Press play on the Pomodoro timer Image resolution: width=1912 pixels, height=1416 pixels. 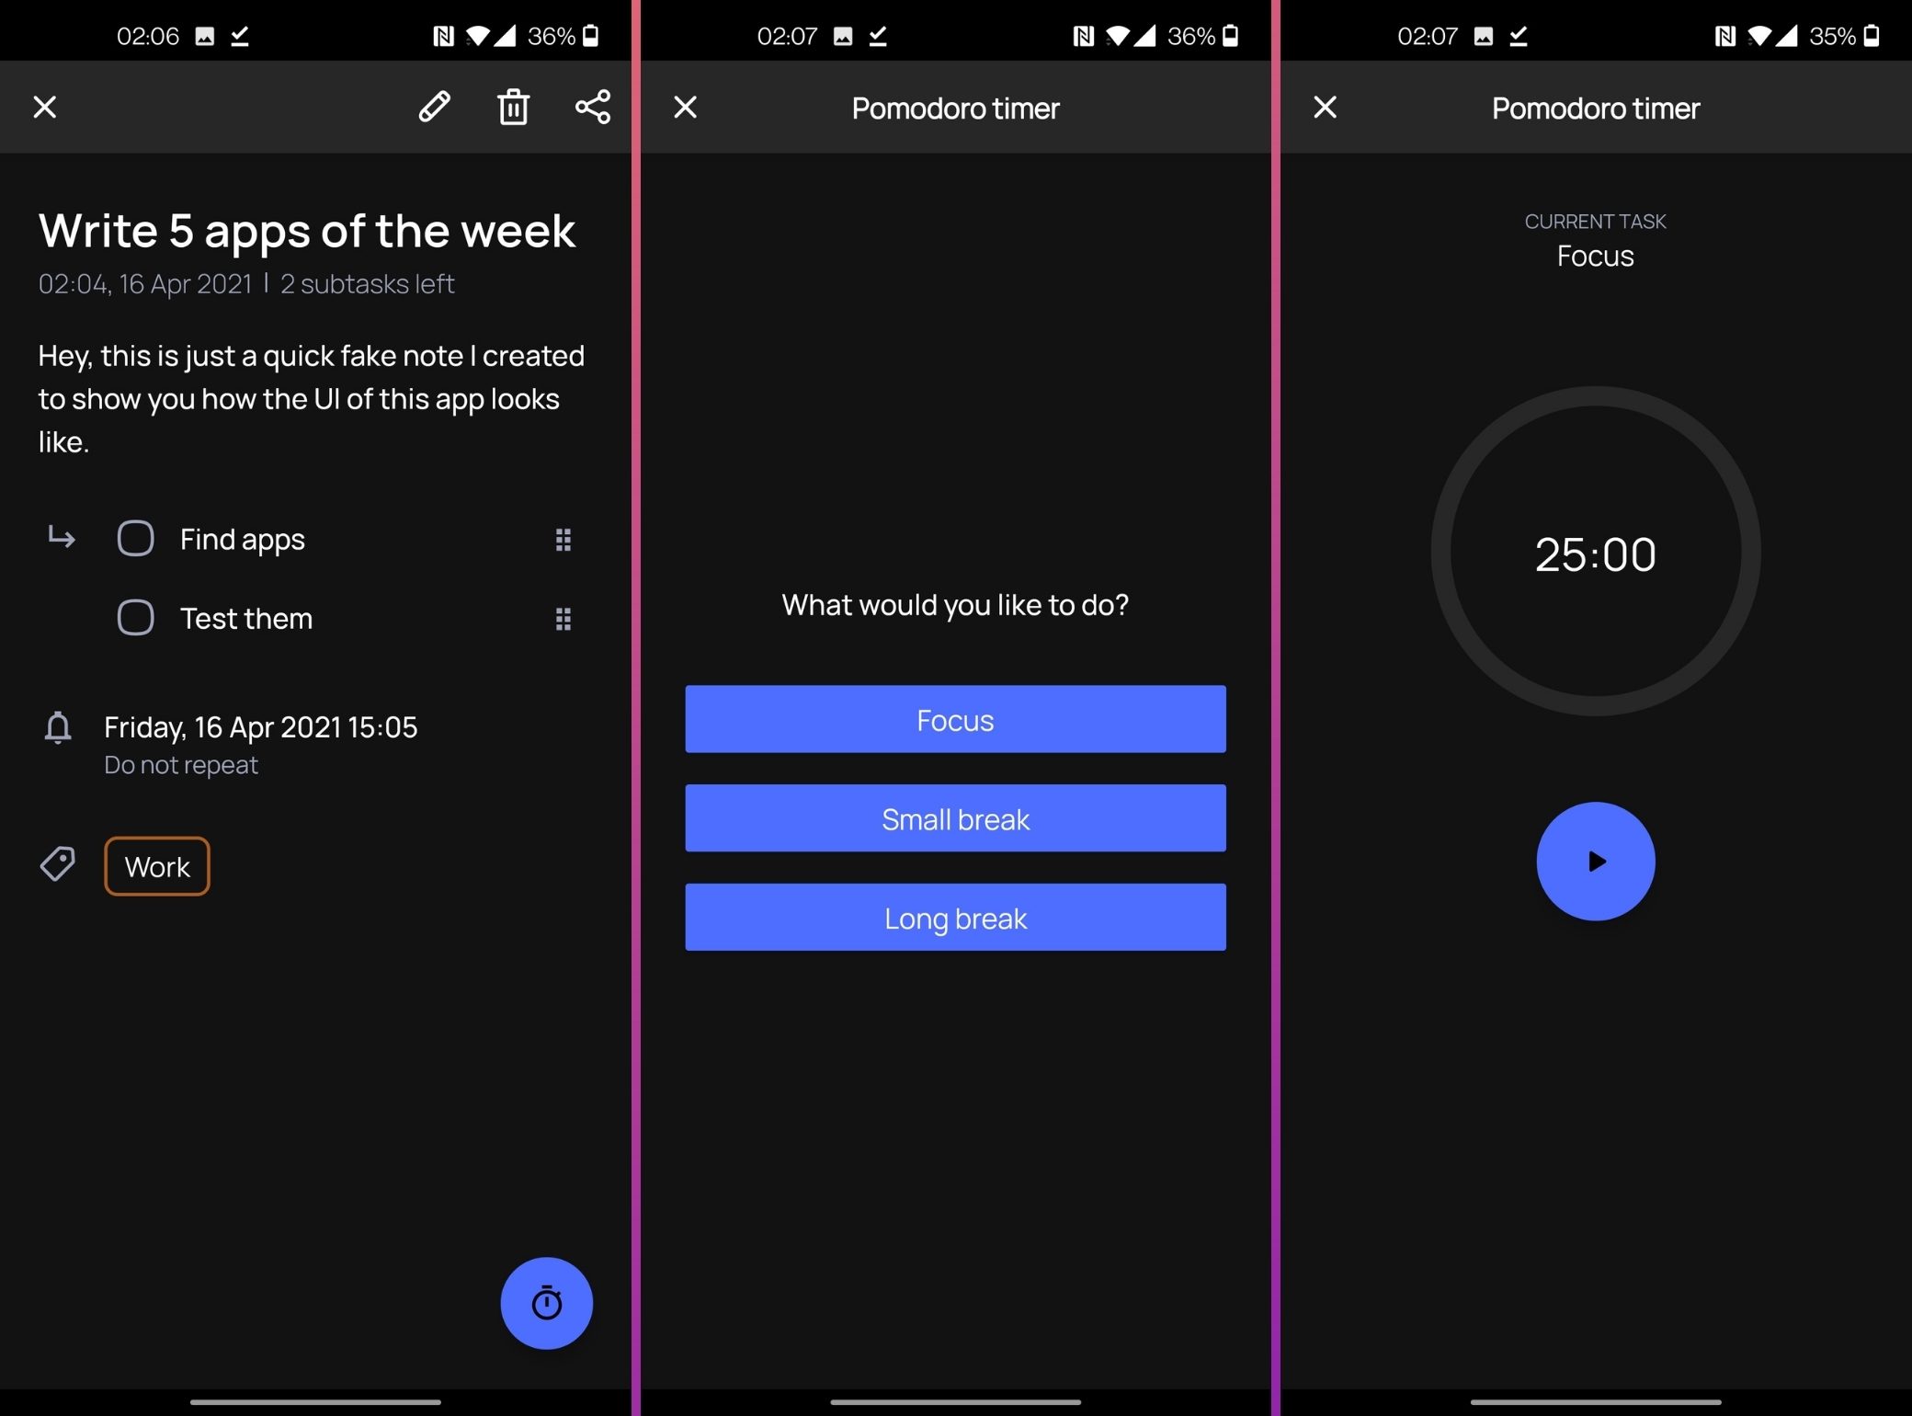[x=1594, y=860]
